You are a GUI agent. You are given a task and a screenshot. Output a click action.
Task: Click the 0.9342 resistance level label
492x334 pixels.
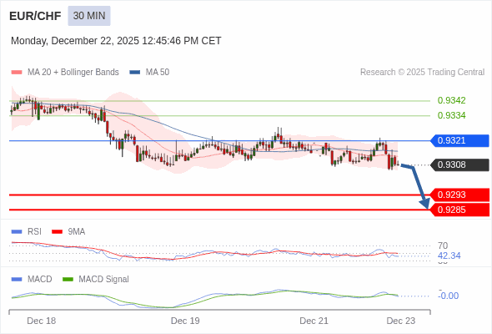(x=451, y=100)
